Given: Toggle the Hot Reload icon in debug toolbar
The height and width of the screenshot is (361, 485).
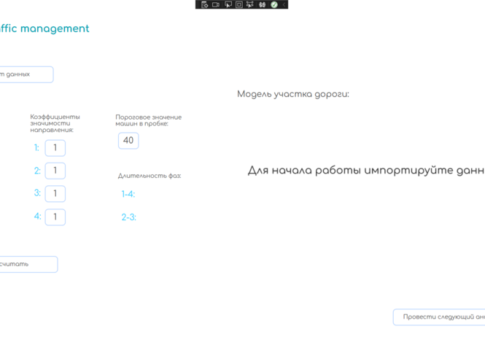Looking at the screenshot, I should 263,4.
